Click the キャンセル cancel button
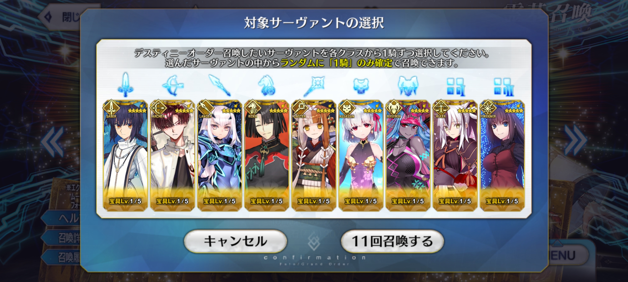Image resolution: width=628 pixels, height=282 pixels. click(x=235, y=241)
